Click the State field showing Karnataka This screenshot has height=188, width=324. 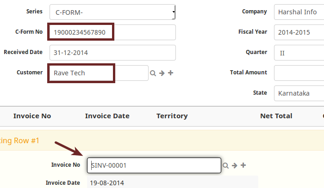pos(299,93)
